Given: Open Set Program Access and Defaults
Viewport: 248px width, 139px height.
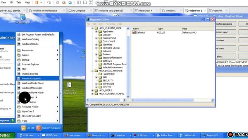Looking at the screenshot, I should coord(38,34).
